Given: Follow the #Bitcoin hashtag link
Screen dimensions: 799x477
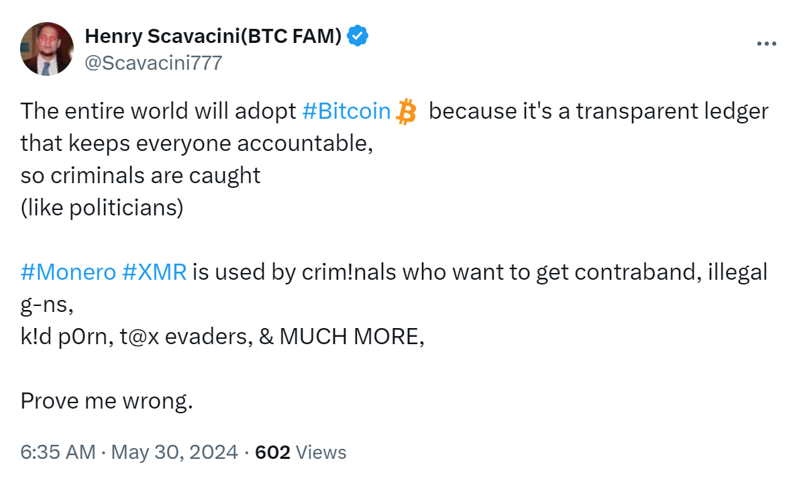Looking at the screenshot, I should click(x=346, y=111).
